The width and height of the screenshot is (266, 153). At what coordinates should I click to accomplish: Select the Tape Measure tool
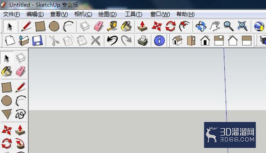(112, 26)
